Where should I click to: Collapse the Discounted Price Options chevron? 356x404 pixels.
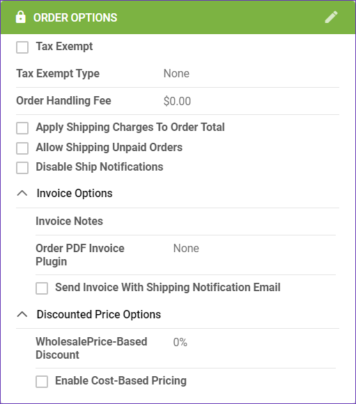pyautogui.click(x=22, y=314)
